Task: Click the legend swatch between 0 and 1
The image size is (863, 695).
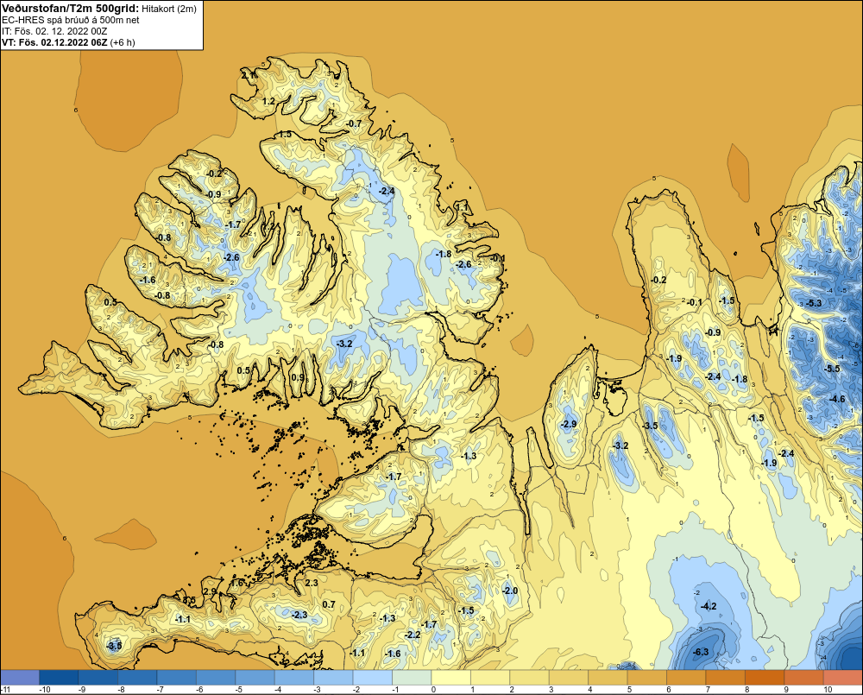Action: (x=451, y=677)
